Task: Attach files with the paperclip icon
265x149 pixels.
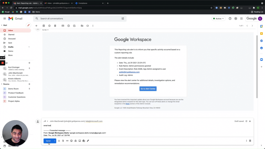Action: (x=63, y=141)
